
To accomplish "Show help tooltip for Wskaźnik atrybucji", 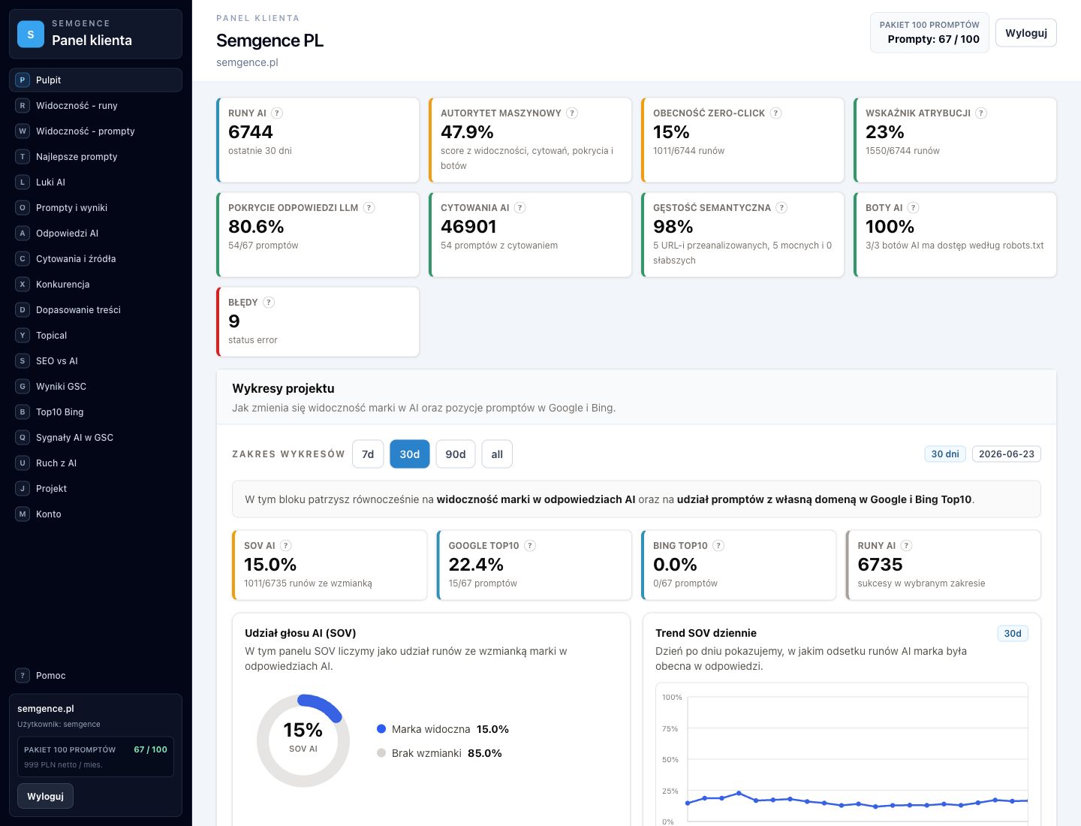I will 981,113.
